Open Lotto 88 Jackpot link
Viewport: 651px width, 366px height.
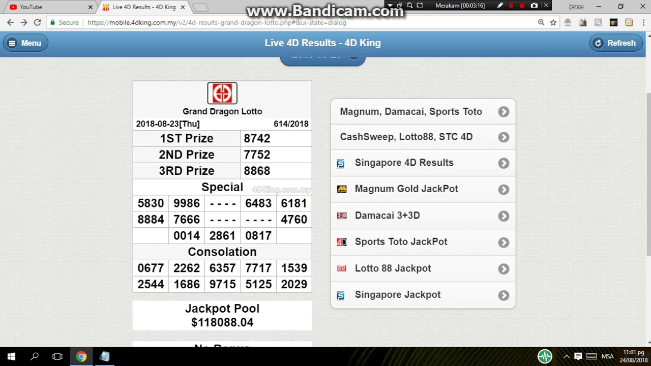click(423, 268)
